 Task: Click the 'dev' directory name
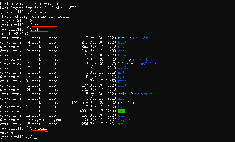click(121, 47)
